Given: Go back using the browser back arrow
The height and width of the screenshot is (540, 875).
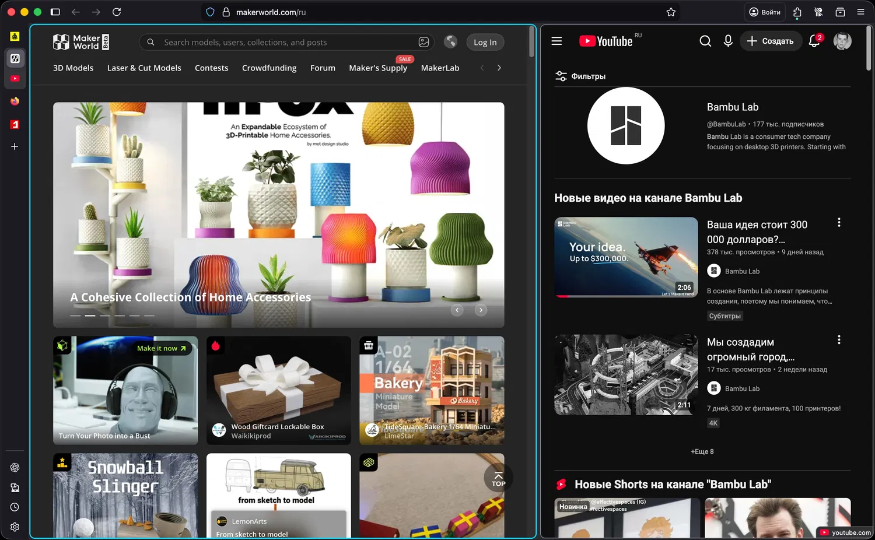Looking at the screenshot, I should point(75,12).
